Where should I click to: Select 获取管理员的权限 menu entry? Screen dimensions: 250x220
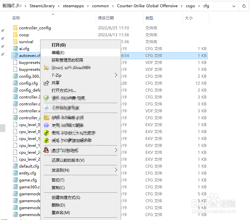pos(81,60)
